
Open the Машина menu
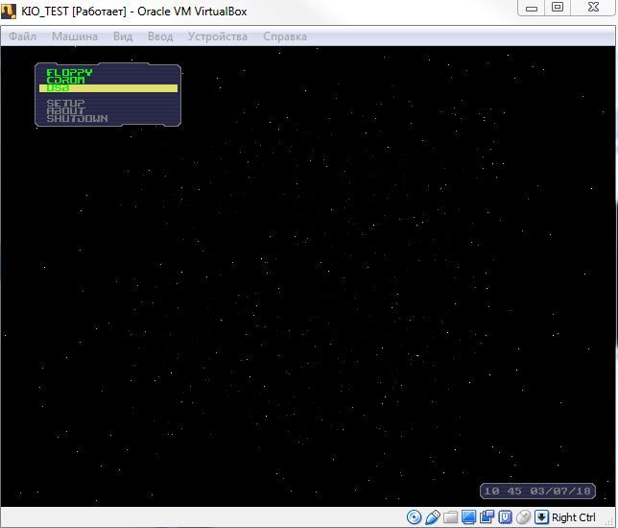75,36
